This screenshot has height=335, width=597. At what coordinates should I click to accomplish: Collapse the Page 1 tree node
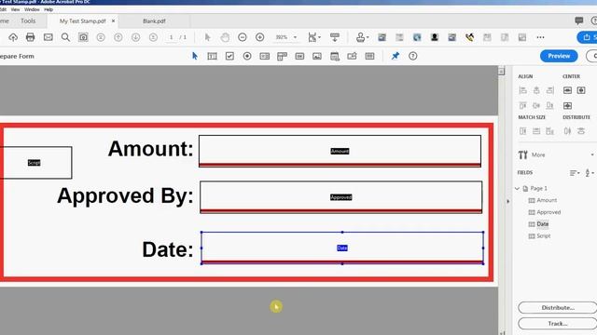coord(517,188)
